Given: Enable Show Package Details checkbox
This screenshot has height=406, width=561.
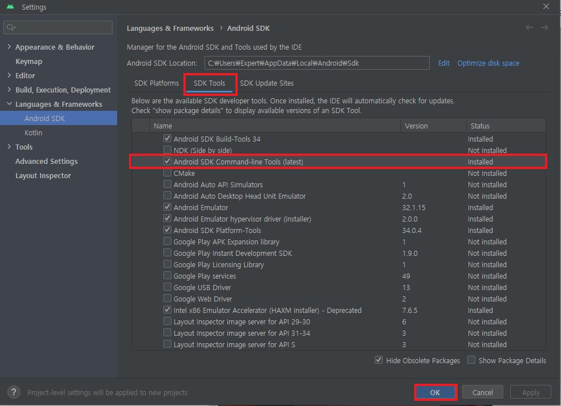Looking at the screenshot, I should coord(471,360).
